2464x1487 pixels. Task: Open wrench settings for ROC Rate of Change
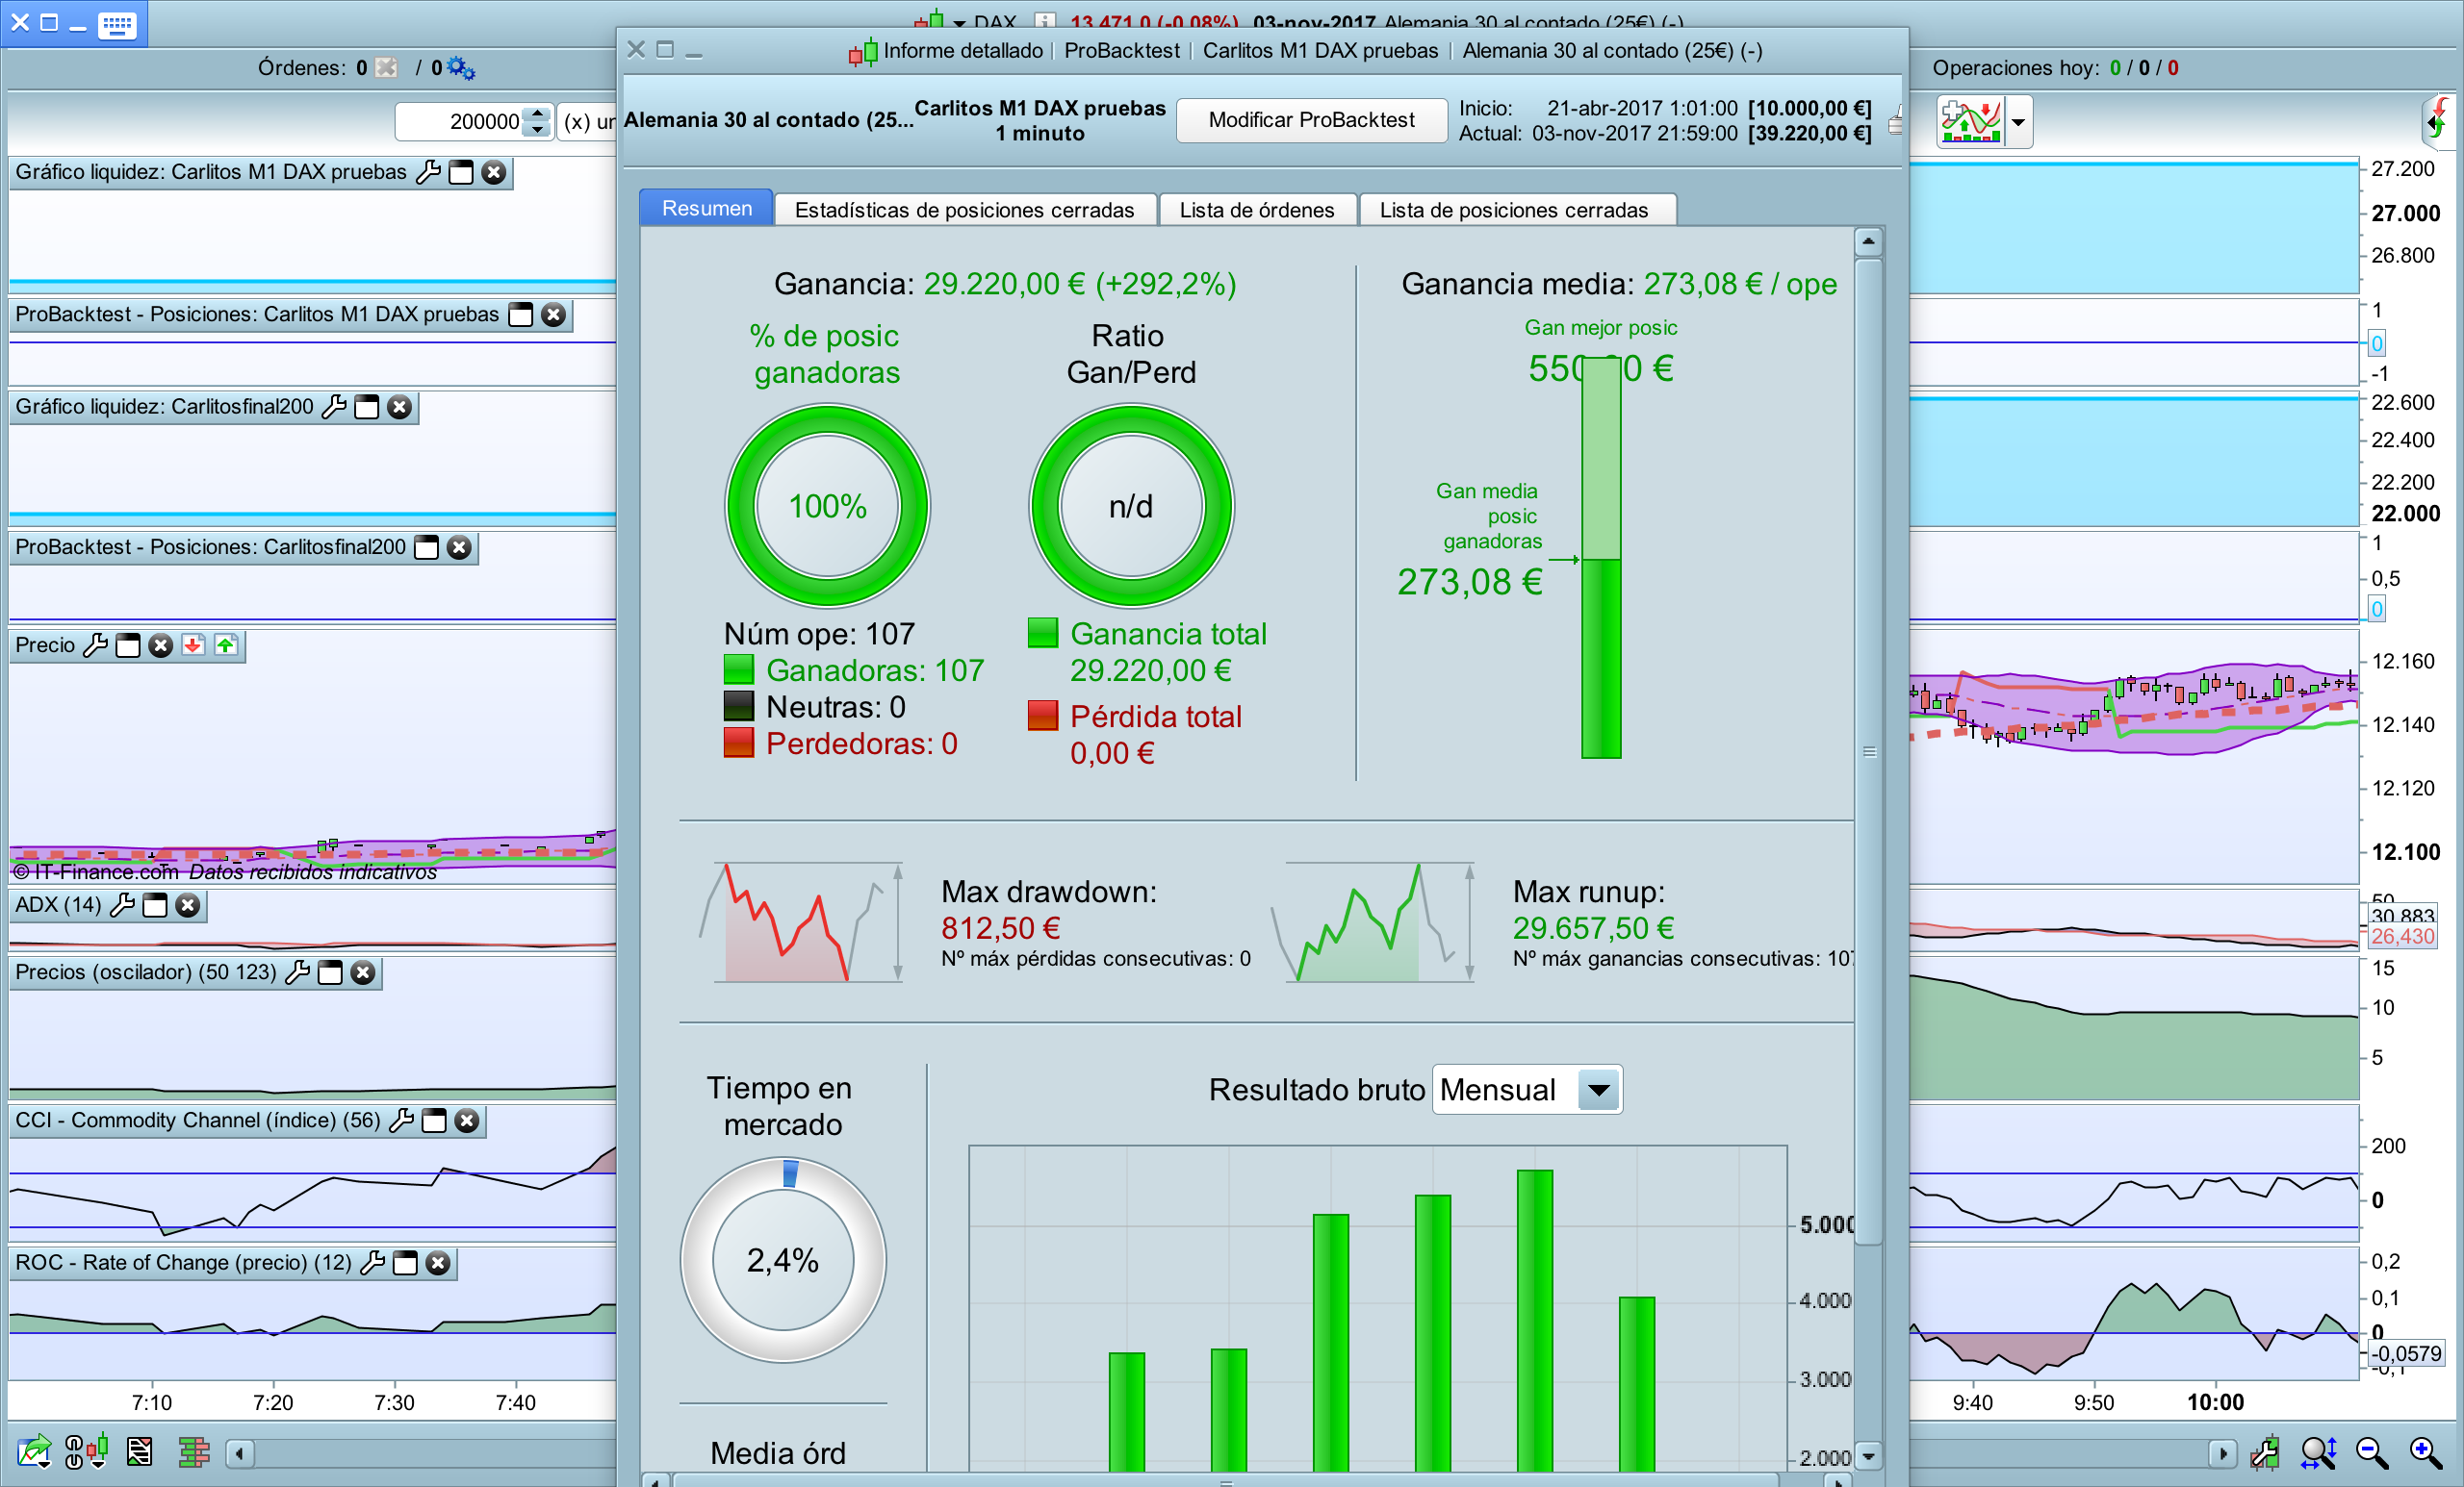coord(373,1263)
